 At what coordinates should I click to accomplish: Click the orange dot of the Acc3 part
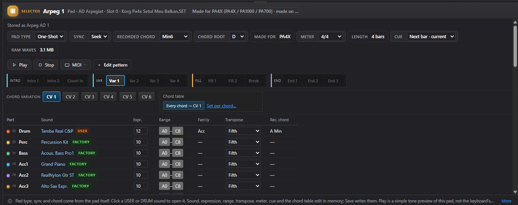[8, 186]
